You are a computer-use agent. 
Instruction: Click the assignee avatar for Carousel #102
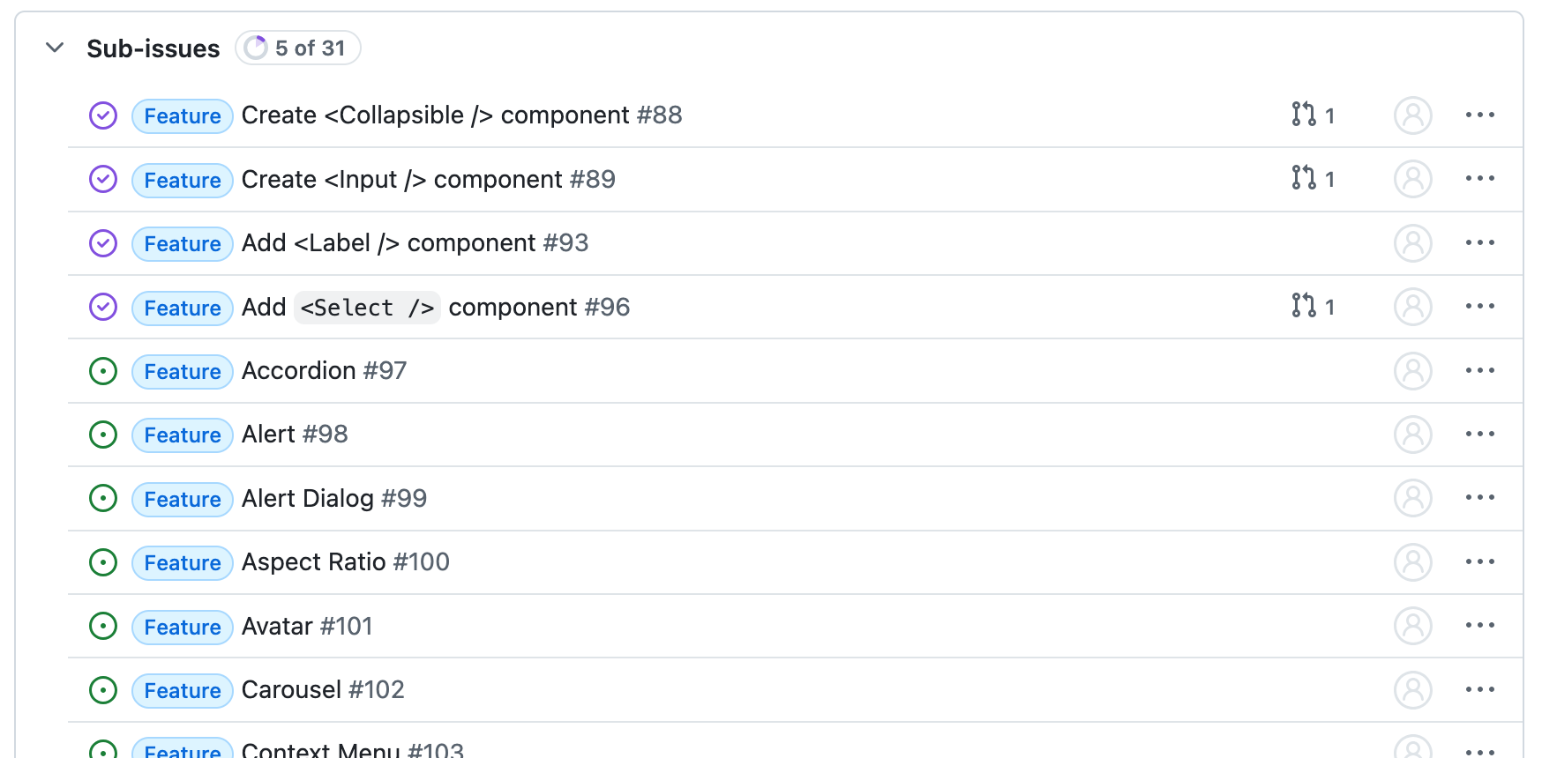pyautogui.click(x=1412, y=691)
